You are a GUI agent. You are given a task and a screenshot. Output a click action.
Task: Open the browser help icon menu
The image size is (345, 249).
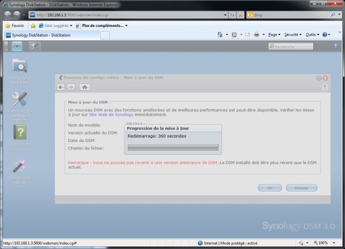tap(326, 34)
